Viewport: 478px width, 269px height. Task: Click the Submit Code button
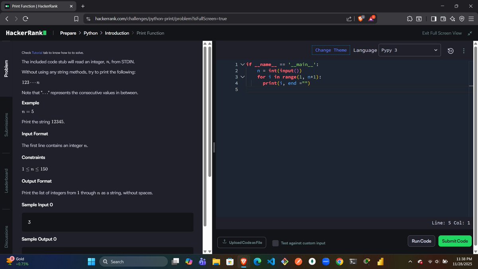(454, 241)
